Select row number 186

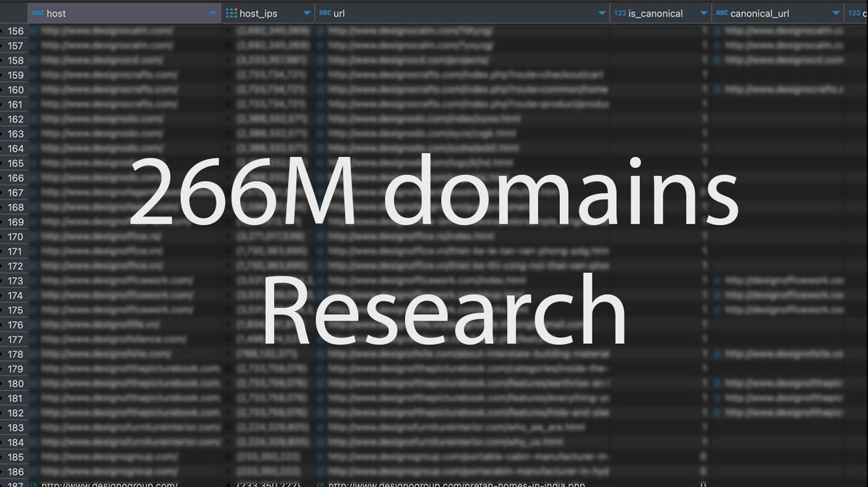pos(15,472)
